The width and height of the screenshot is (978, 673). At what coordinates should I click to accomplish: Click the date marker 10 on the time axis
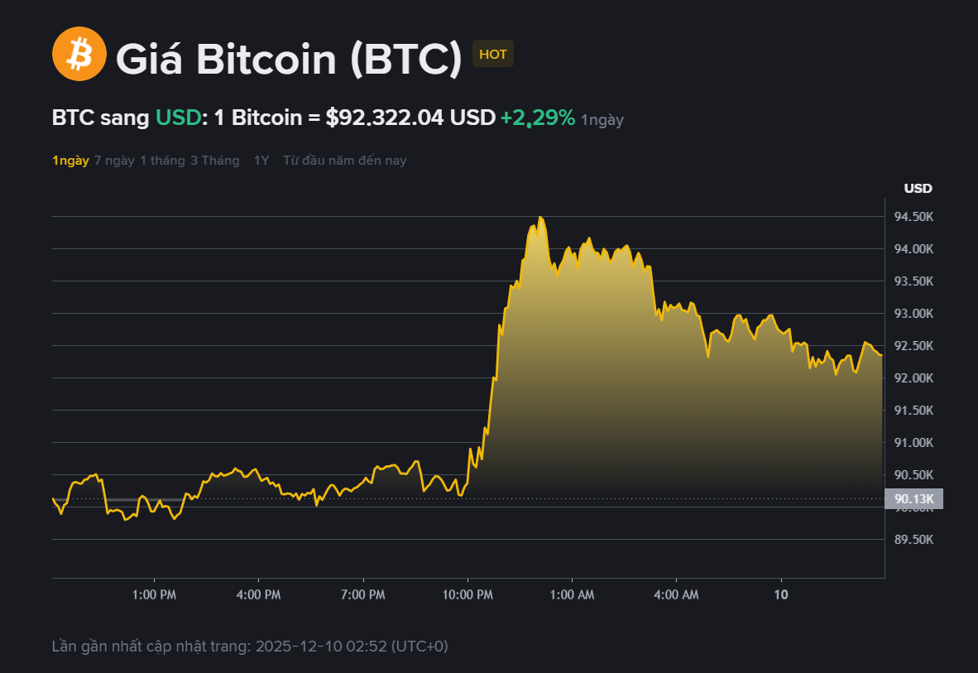(780, 594)
